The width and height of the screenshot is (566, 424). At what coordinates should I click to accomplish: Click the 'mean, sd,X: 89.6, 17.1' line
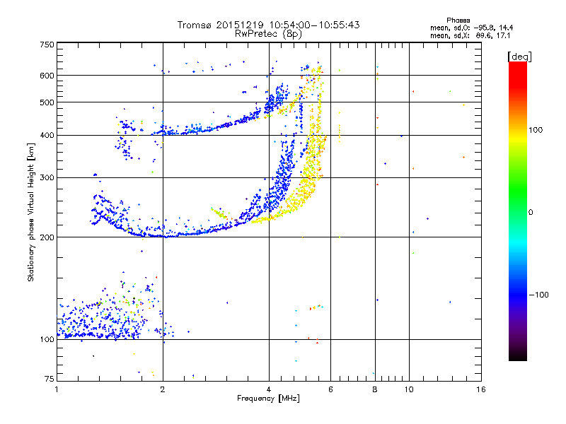(470, 35)
